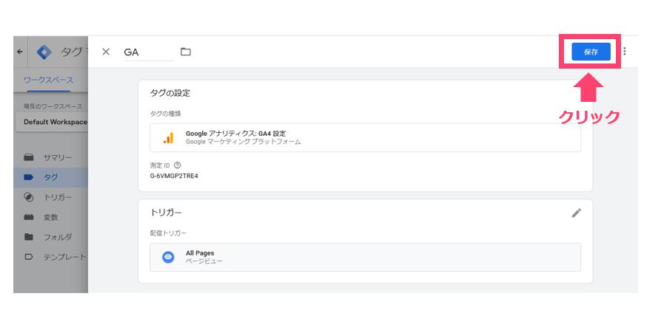Click the ページビュー subtitle under All Pages
This screenshot has width=661, height=313.
coord(204,261)
